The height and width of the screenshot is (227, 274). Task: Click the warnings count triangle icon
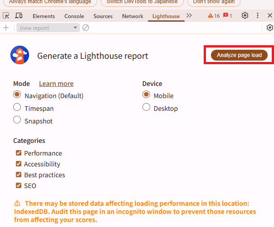point(210,16)
